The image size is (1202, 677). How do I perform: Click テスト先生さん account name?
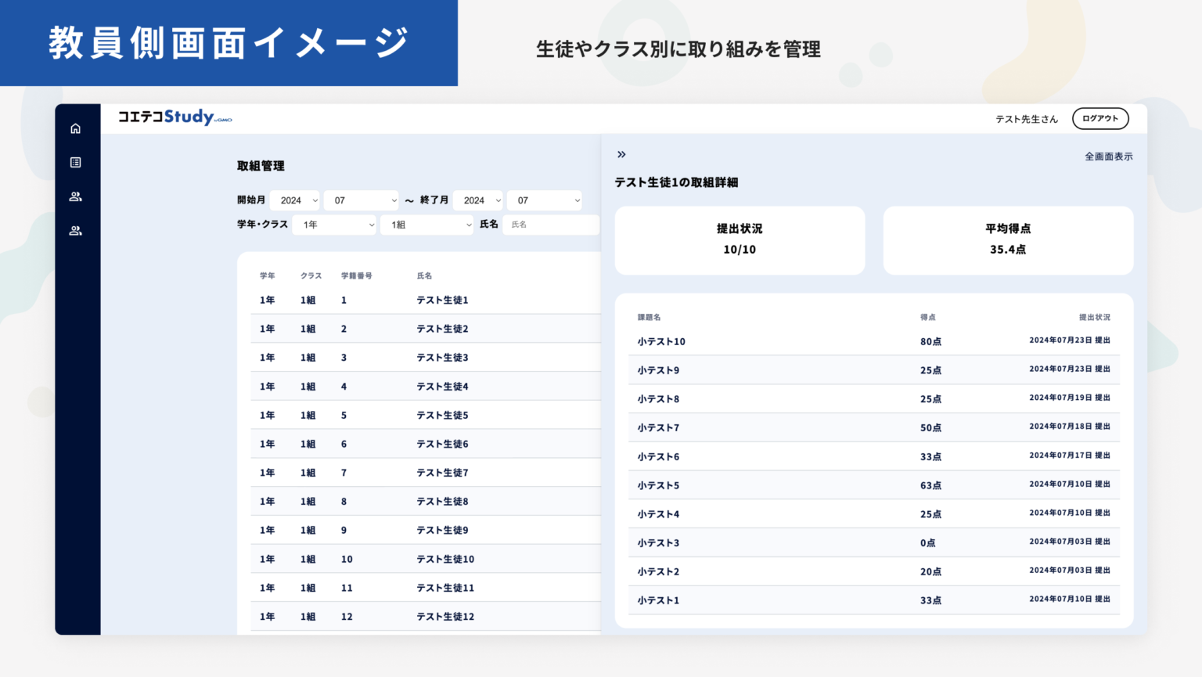click(x=1026, y=118)
